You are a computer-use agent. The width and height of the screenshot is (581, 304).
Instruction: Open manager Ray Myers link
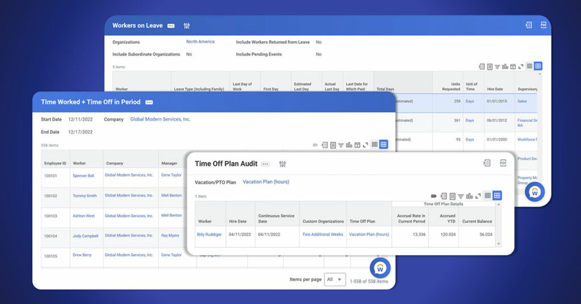coord(170,235)
